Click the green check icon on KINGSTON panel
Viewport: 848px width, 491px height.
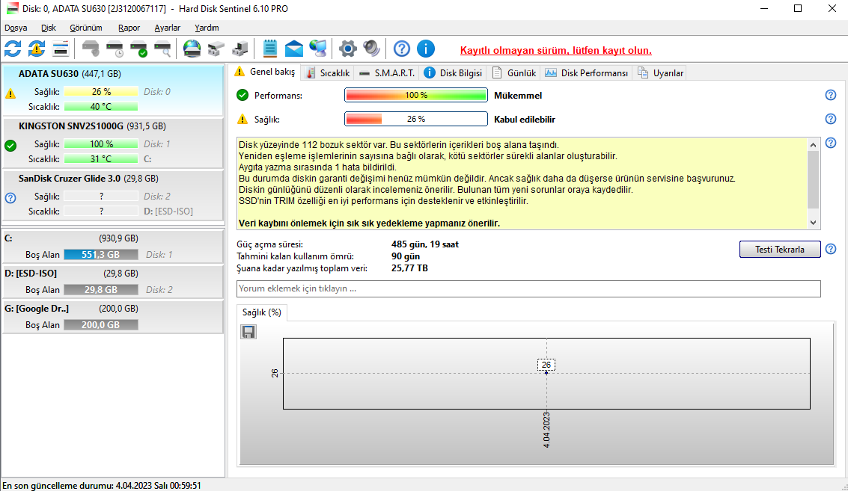pyautogui.click(x=10, y=145)
